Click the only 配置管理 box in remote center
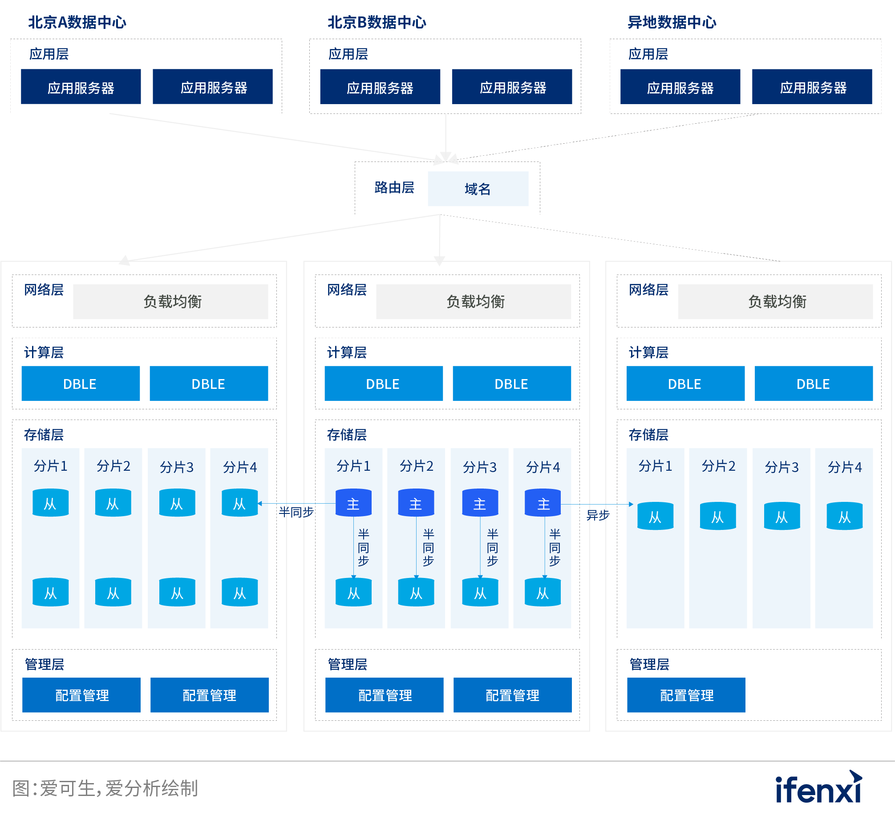 (x=686, y=695)
